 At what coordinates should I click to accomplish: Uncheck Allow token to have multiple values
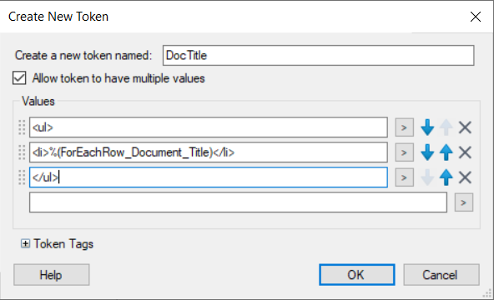point(19,78)
